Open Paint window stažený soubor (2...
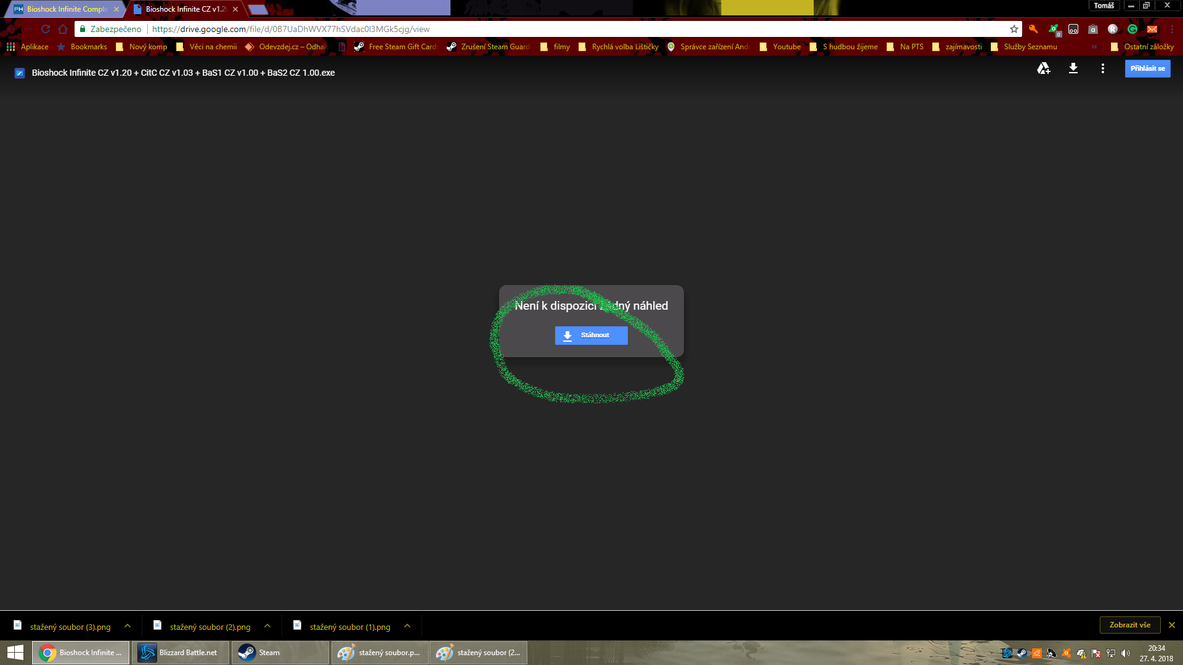The width and height of the screenshot is (1183, 665). coord(479,653)
